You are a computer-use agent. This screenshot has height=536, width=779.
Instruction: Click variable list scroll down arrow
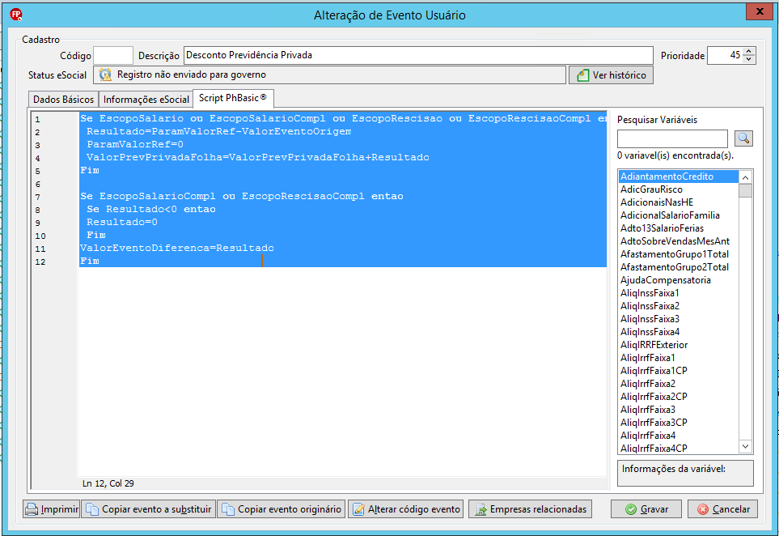click(x=745, y=446)
